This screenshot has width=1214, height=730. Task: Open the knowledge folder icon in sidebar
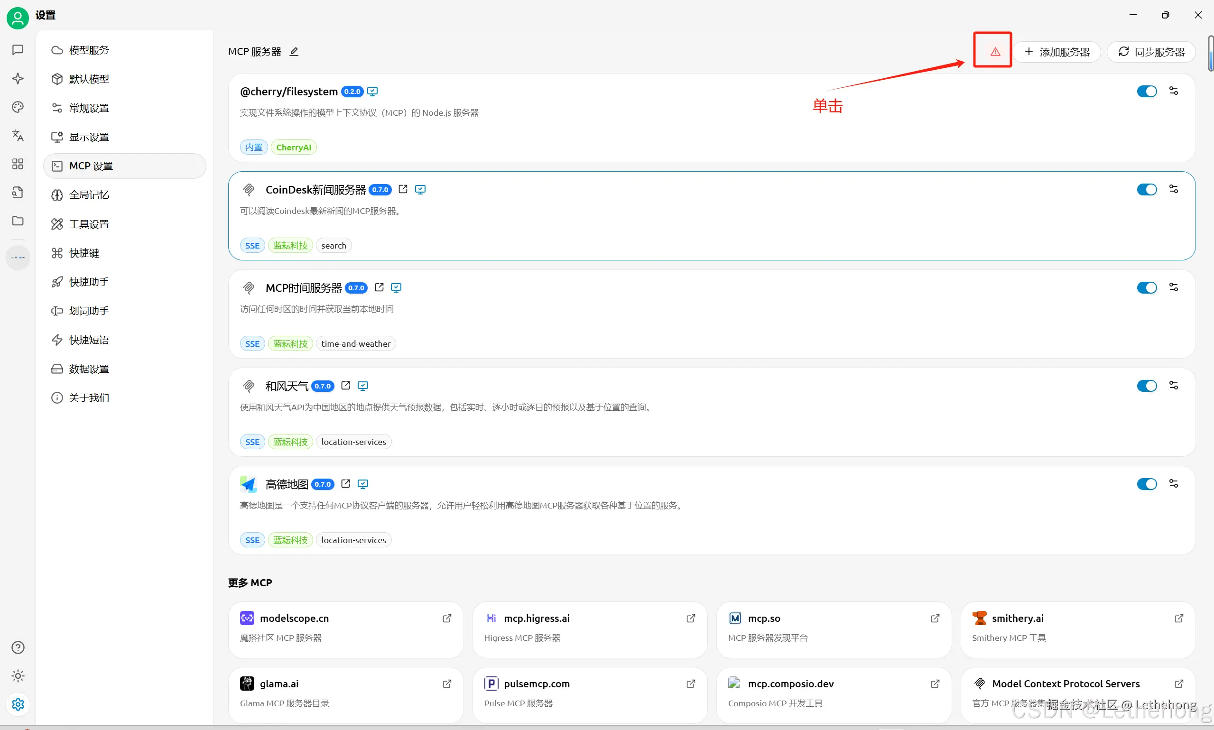point(18,221)
